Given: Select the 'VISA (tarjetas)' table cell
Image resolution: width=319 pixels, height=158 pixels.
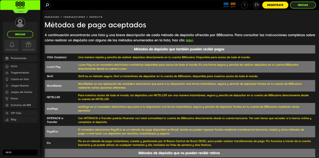Looking at the screenshot, I should coord(61,57).
